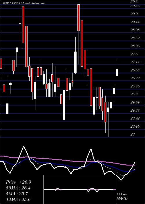Select the 28.06 price axis label
This screenshot has width=145, height=204.
coord(135,46)
